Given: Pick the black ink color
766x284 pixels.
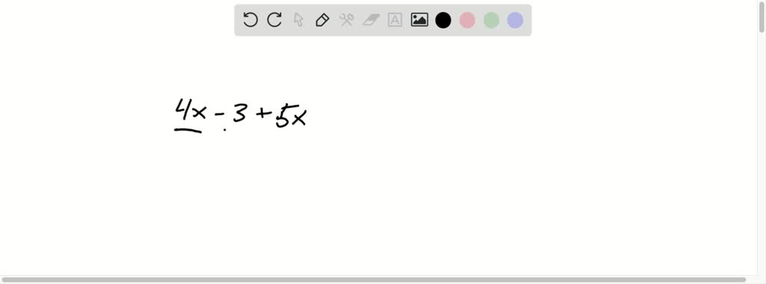Looking at the screenshot, I should pos(443,20).
